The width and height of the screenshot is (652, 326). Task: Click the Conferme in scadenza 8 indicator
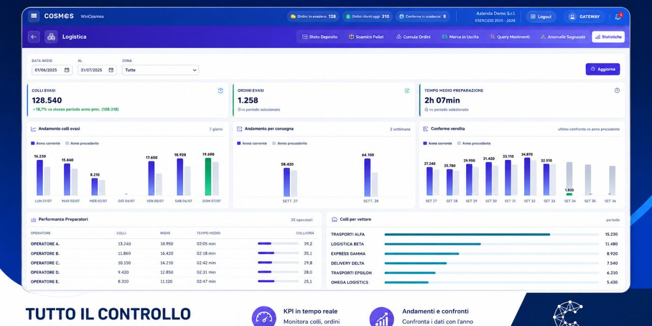tap(422, 17)
